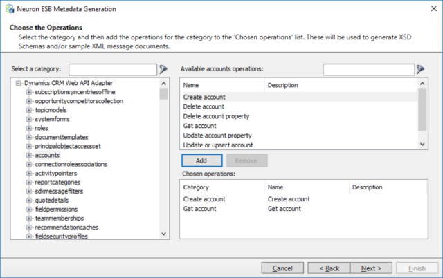This screenshot has height=278, width=443.
Task: Click the Neuron ESB title bar icon
Action: coord(10,9)
